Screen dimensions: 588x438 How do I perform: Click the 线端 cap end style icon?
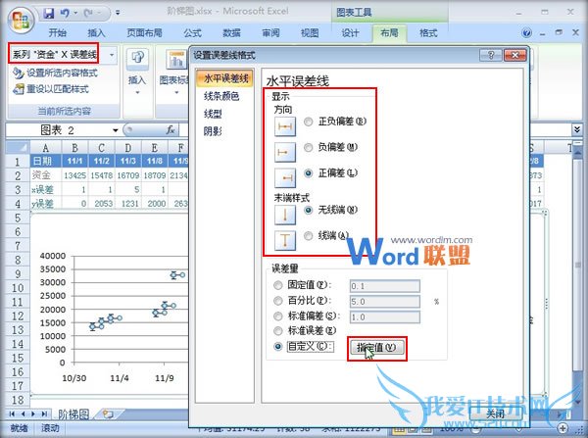point(285,240)
